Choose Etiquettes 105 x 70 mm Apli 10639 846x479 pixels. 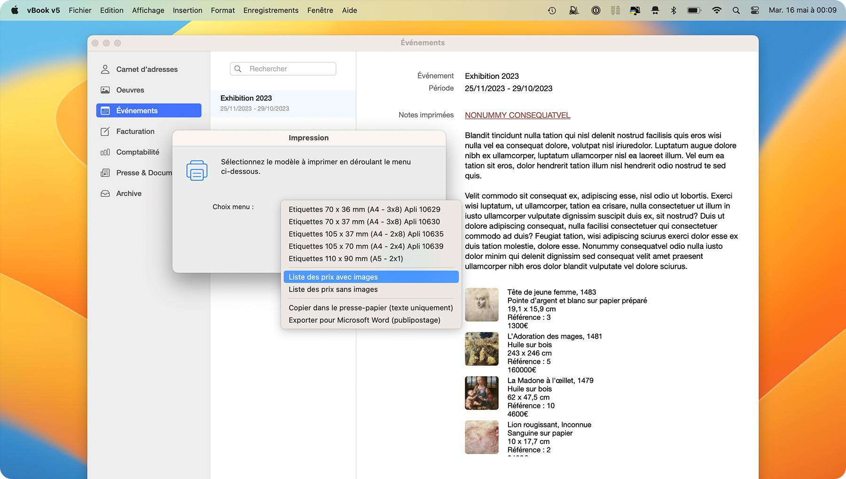(371, 246)
